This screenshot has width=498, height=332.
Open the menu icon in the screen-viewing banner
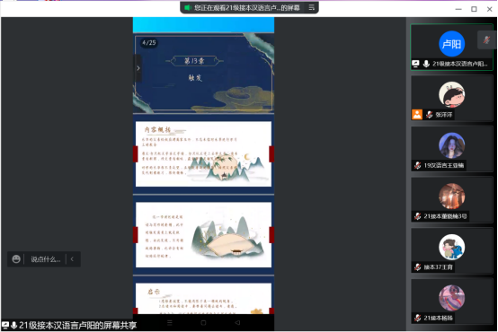pyautogui.click(x=312, y=7)
